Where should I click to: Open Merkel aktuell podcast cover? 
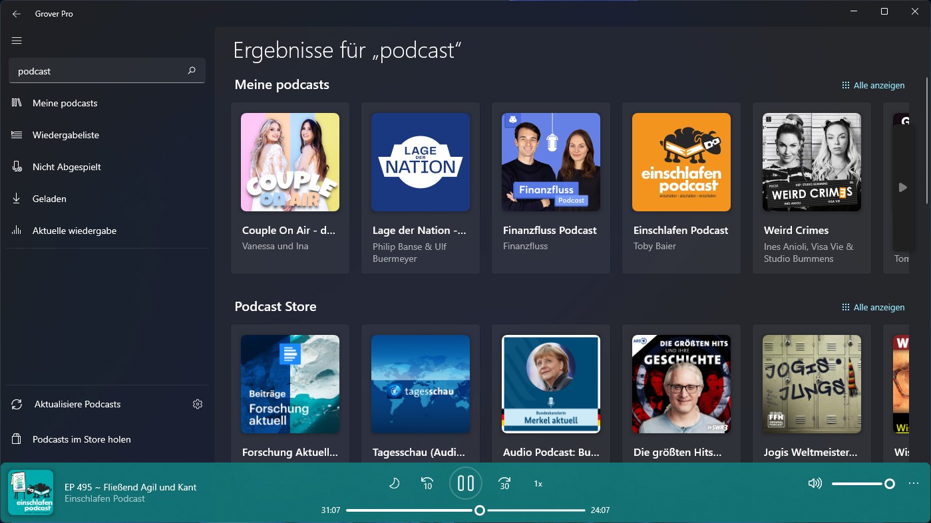click(551, 384)
